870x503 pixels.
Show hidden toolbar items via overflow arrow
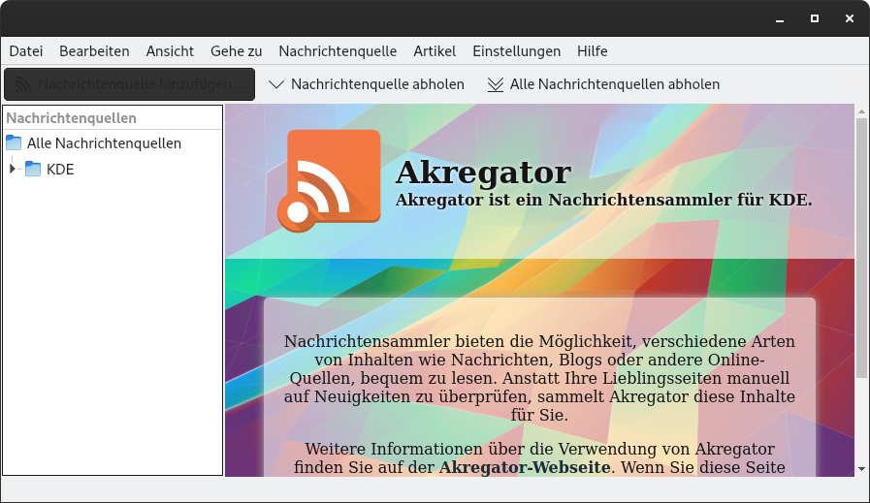coord(855,84)
